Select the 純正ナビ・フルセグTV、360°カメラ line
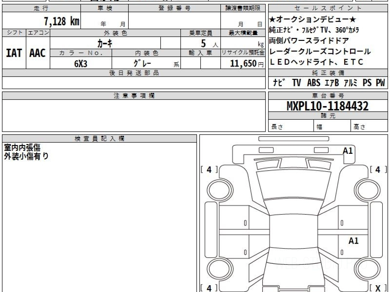 pyautogui.click(x=314, y=30)
